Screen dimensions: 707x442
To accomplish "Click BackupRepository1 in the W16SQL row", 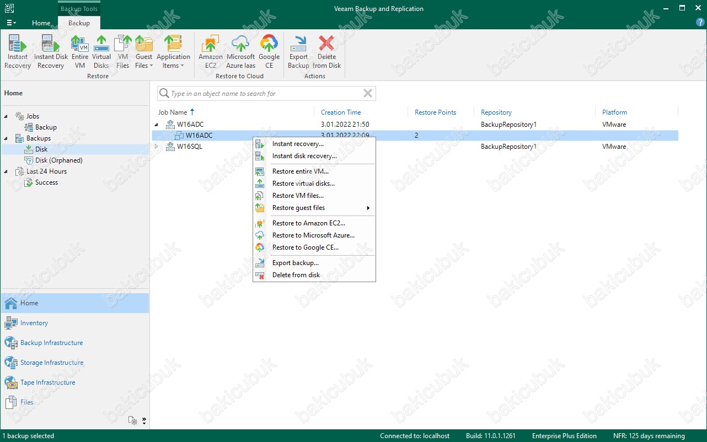I will tap(508, 147).
